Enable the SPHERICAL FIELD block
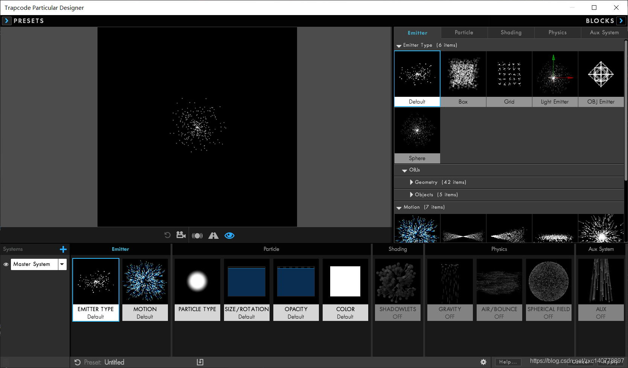Viewport: 628px width, 368px height. 549,290
